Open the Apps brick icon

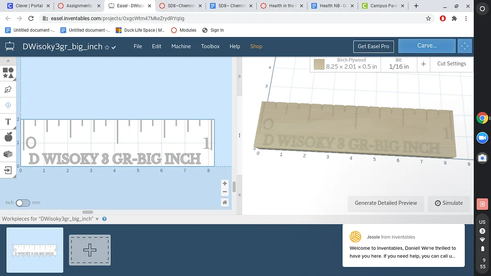coord(8,154)
